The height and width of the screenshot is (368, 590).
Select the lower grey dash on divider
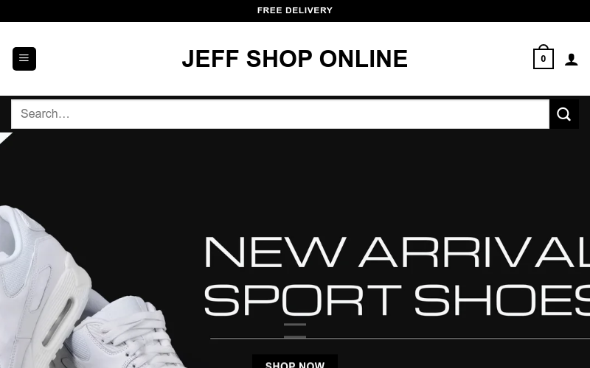(x=294, y=337)
